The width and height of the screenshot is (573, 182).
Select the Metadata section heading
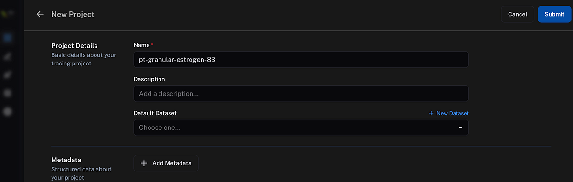tap(66, 160)
